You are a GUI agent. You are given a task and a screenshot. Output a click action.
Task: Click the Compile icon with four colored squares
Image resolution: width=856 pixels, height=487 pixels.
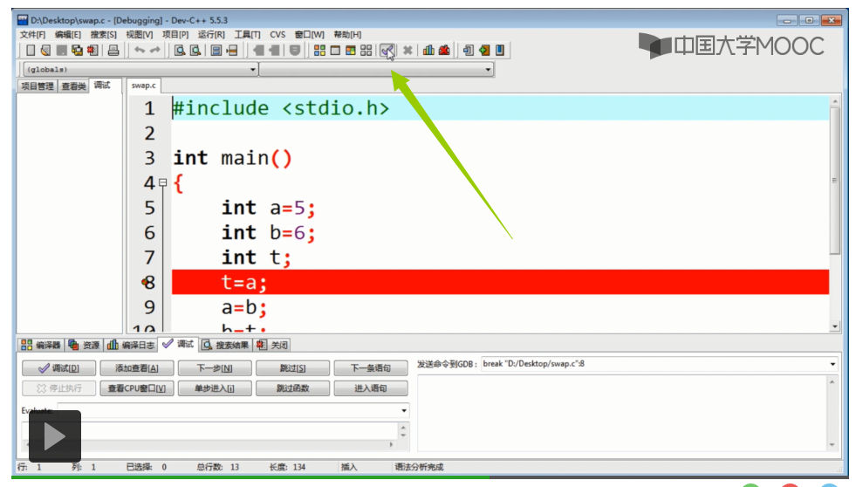point(320,51)
